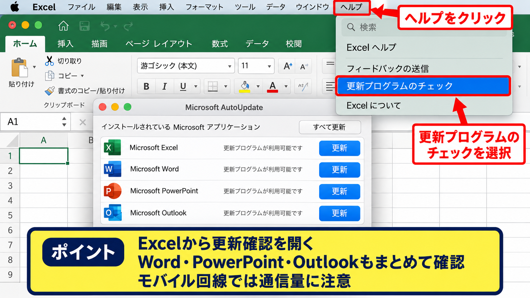Open the underline style dropdown arrow

(196, 86)
